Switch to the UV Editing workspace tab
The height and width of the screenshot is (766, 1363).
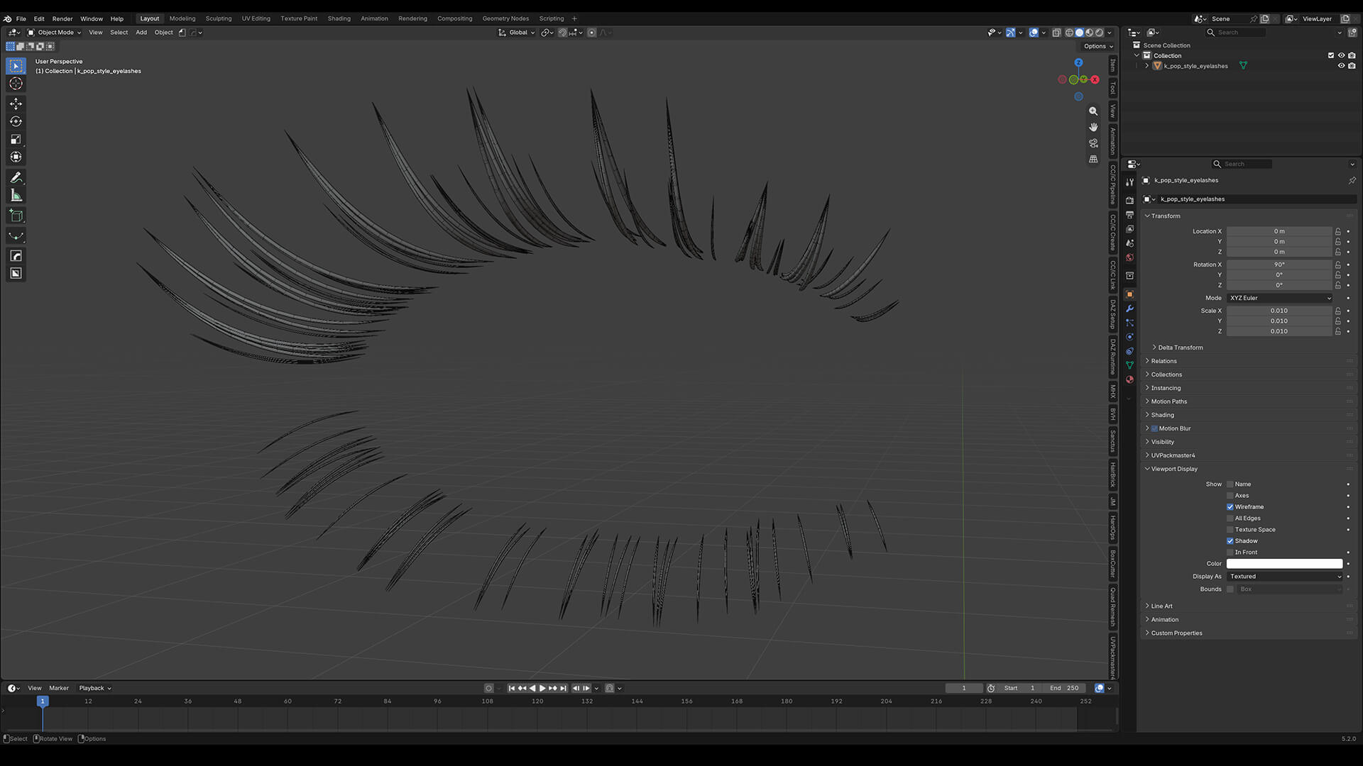pos(256,19)
